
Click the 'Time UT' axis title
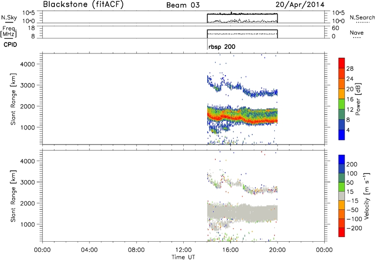tap(183, 257)
